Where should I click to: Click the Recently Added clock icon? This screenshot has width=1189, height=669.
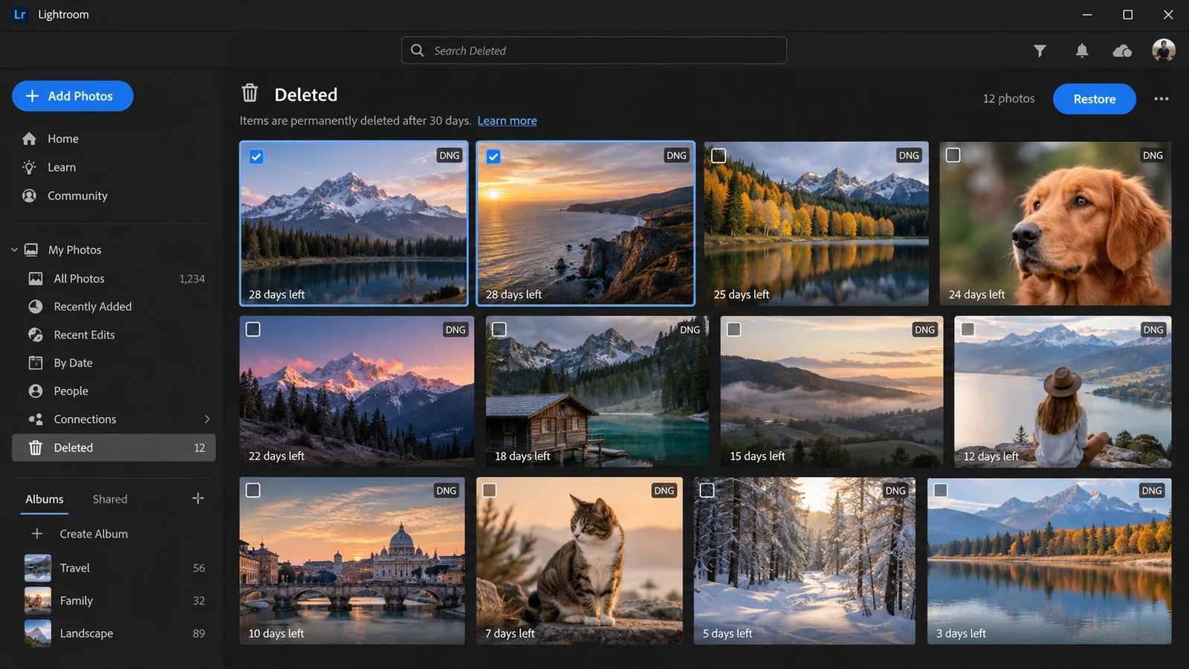pyautogui.click(x=35, y=306)
